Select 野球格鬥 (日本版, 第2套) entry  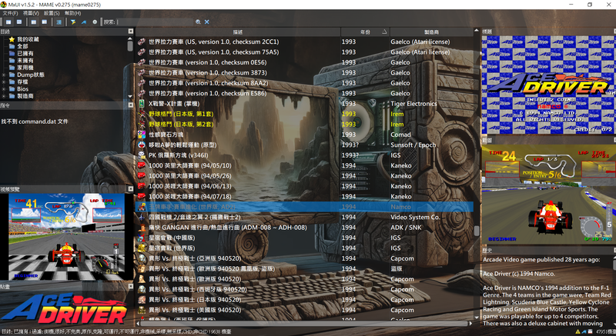(x=181, y=125)
